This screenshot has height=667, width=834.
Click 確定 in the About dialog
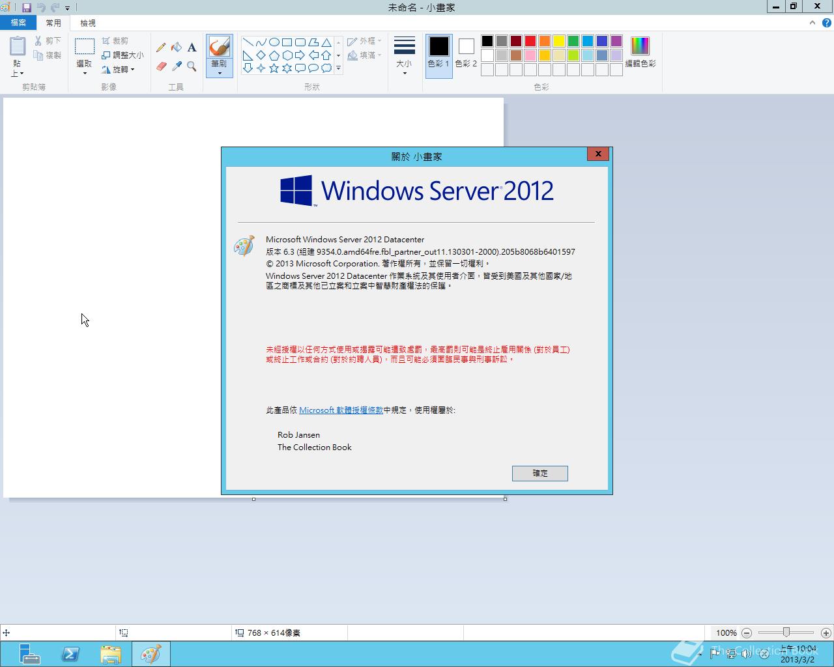[x=540, y=473]
